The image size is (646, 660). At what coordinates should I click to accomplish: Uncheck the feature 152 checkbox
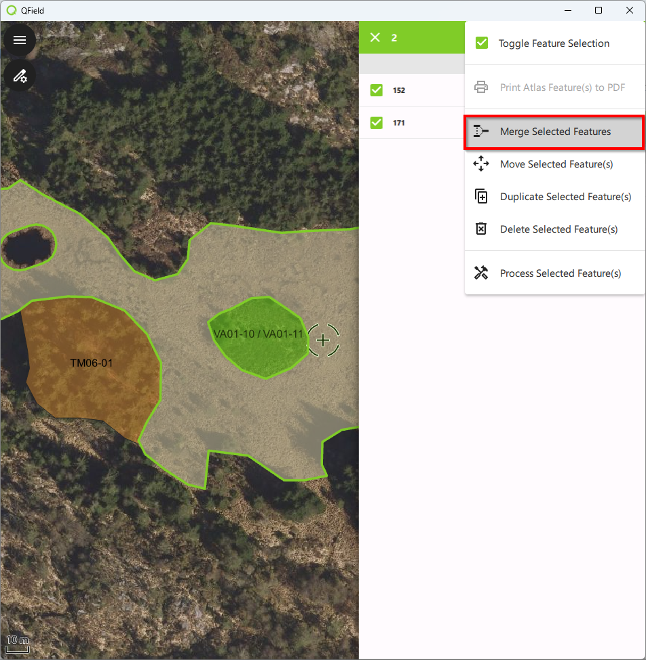coord(377,90)
